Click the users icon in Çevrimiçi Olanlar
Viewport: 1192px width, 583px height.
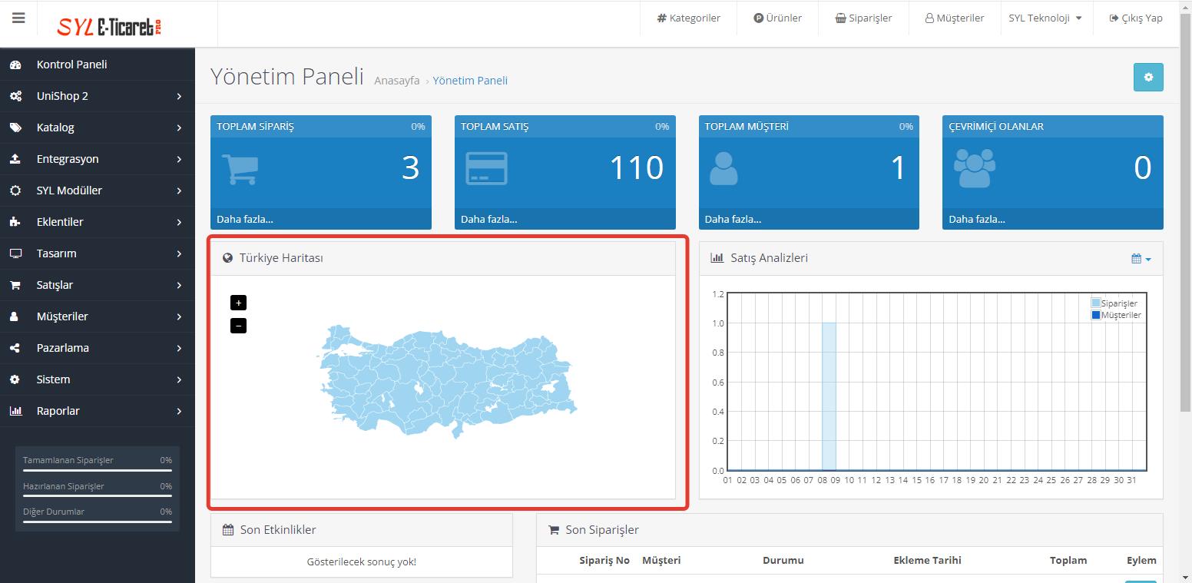pos(974,168)
